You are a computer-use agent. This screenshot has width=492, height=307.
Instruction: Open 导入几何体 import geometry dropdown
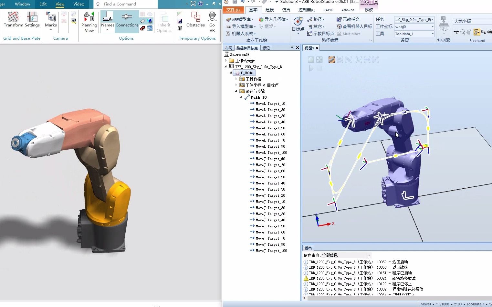(x=273, y=19)
